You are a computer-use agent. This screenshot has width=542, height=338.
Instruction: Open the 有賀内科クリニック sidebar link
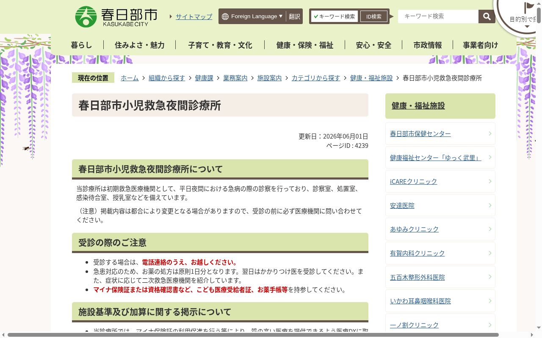tap(418, 253)
